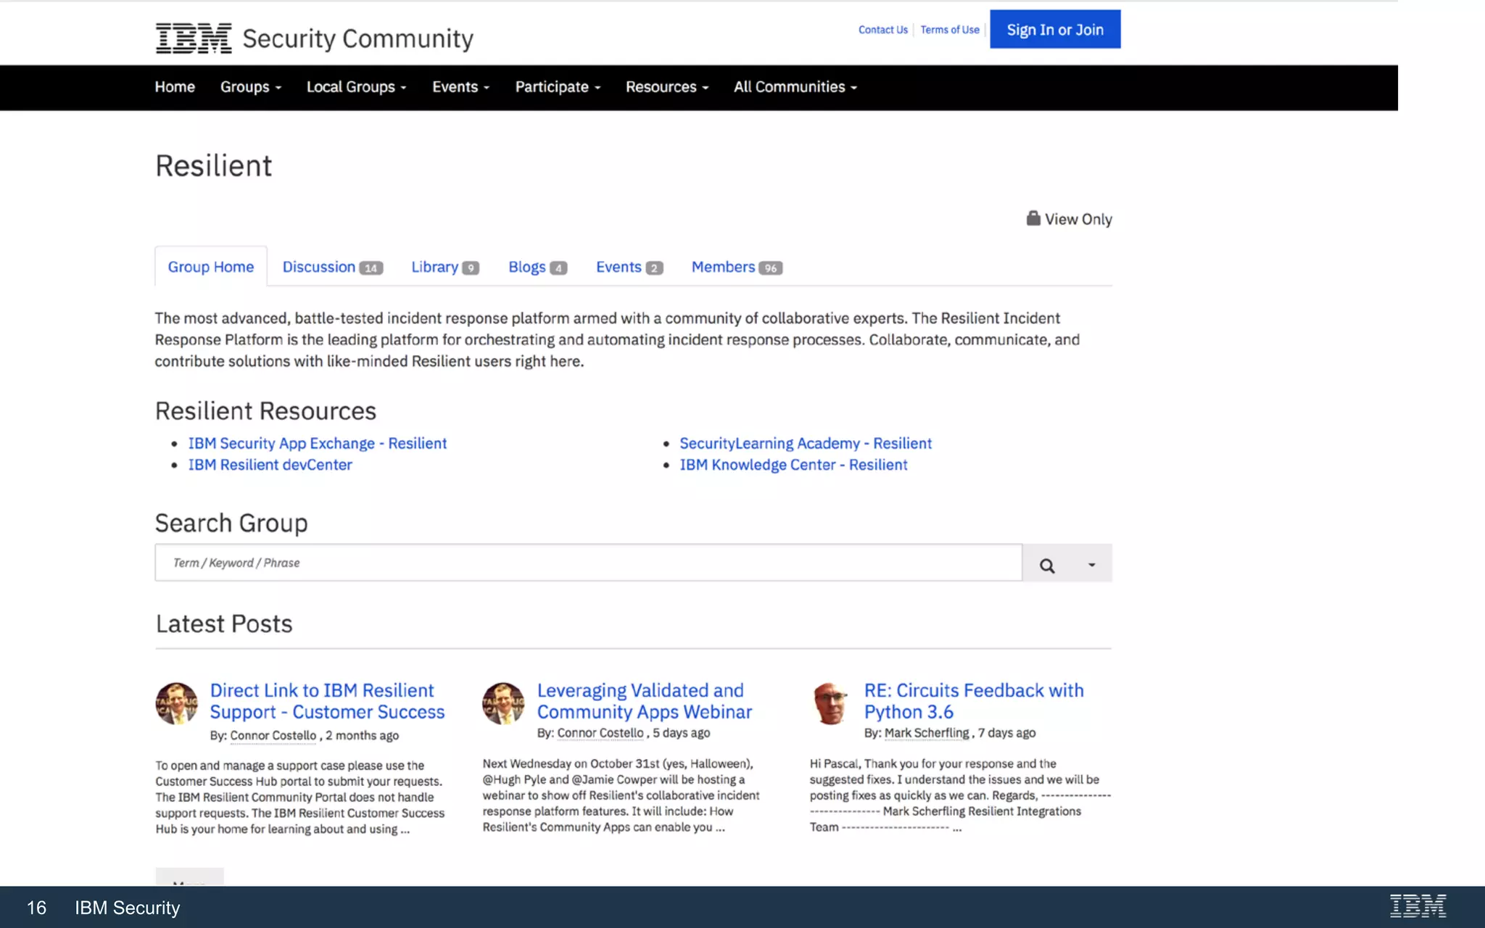Open SecurityLearning Academy - Resilient link

click(806, 443)
